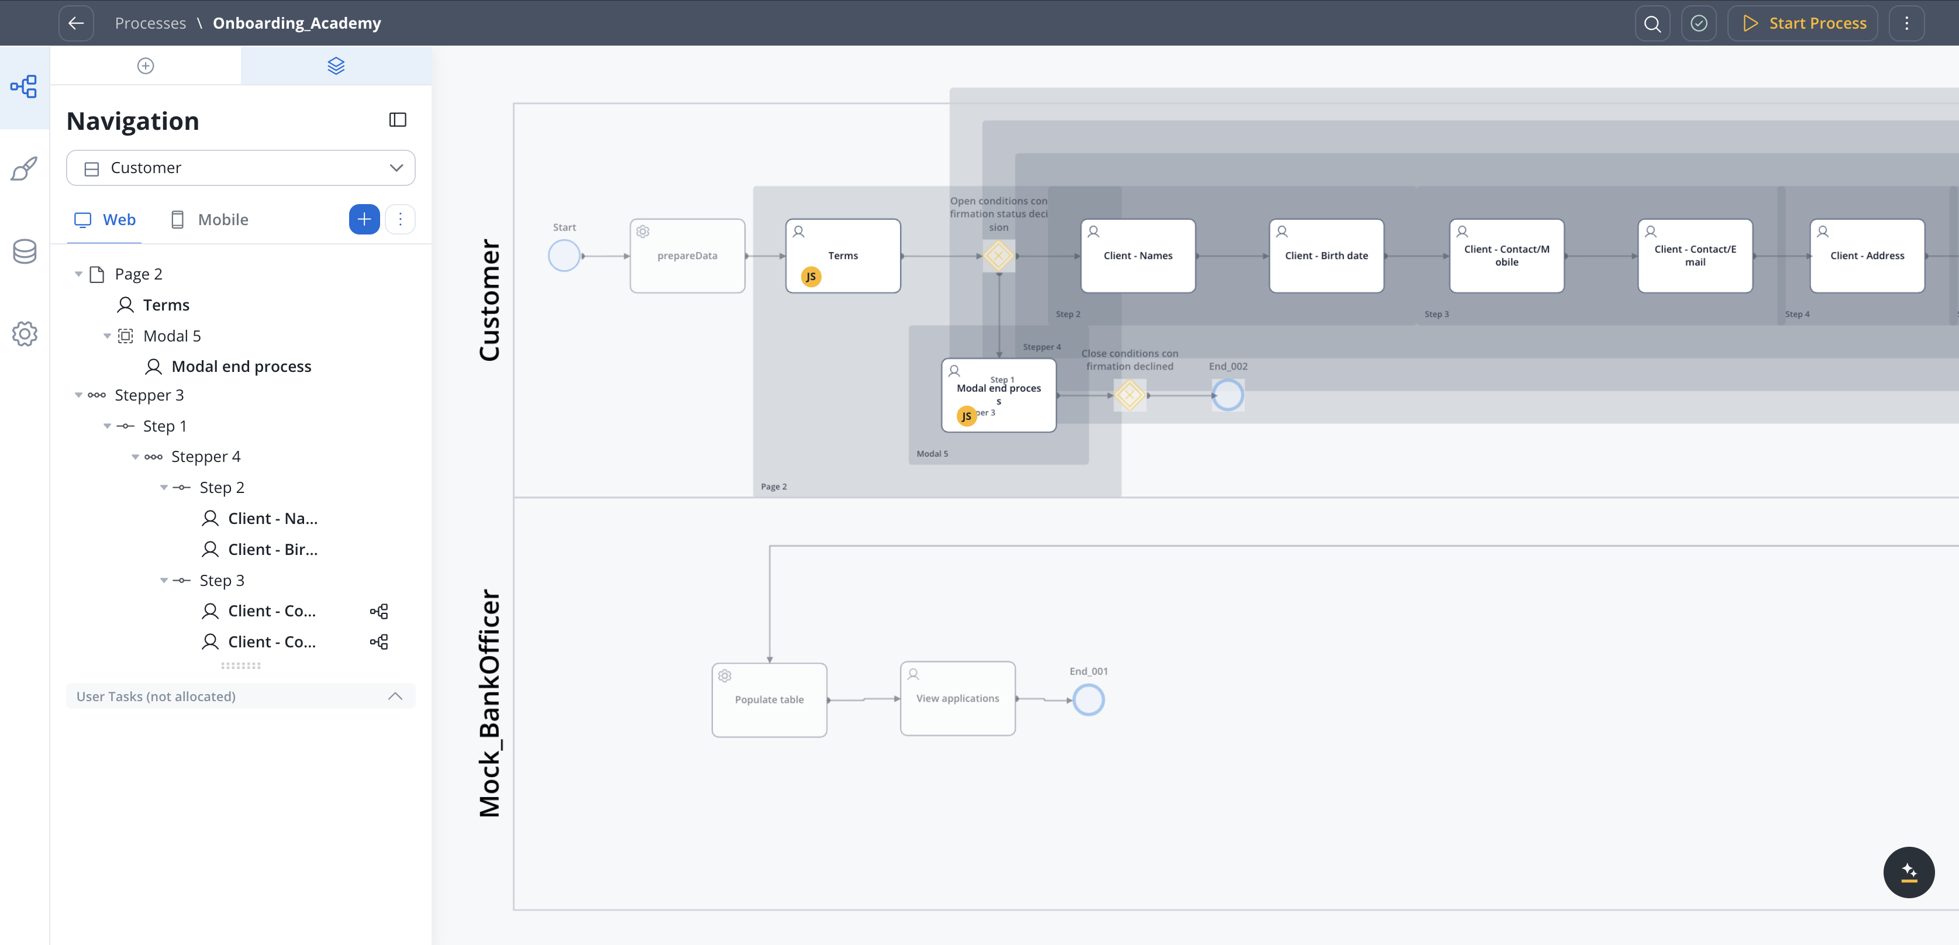Image resolution: width=1959 pixels, height=945 pixels.
Task: Open the settings gear in sidebar
Action: pyautogui.click(x=25, y=333)
